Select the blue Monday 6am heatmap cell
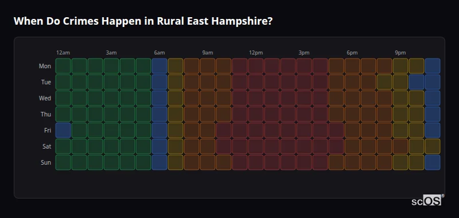 point(160,66)
